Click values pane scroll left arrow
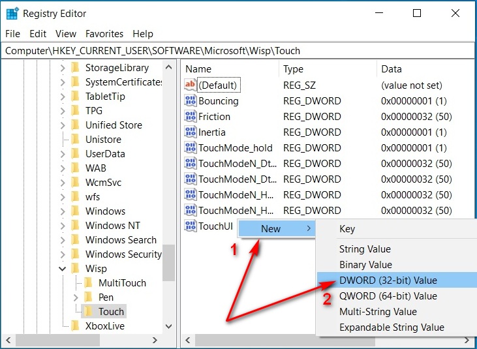This screenshot has height=349, width=477. (x=188, y=340)
